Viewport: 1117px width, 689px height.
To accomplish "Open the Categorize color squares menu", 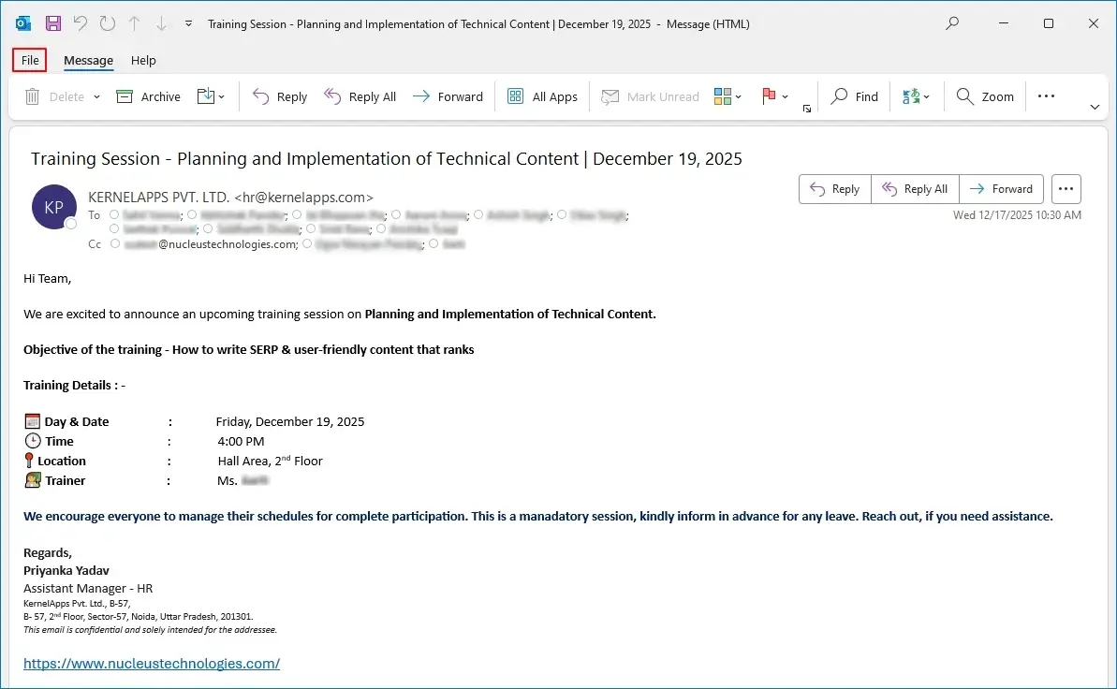I will 728,96.
